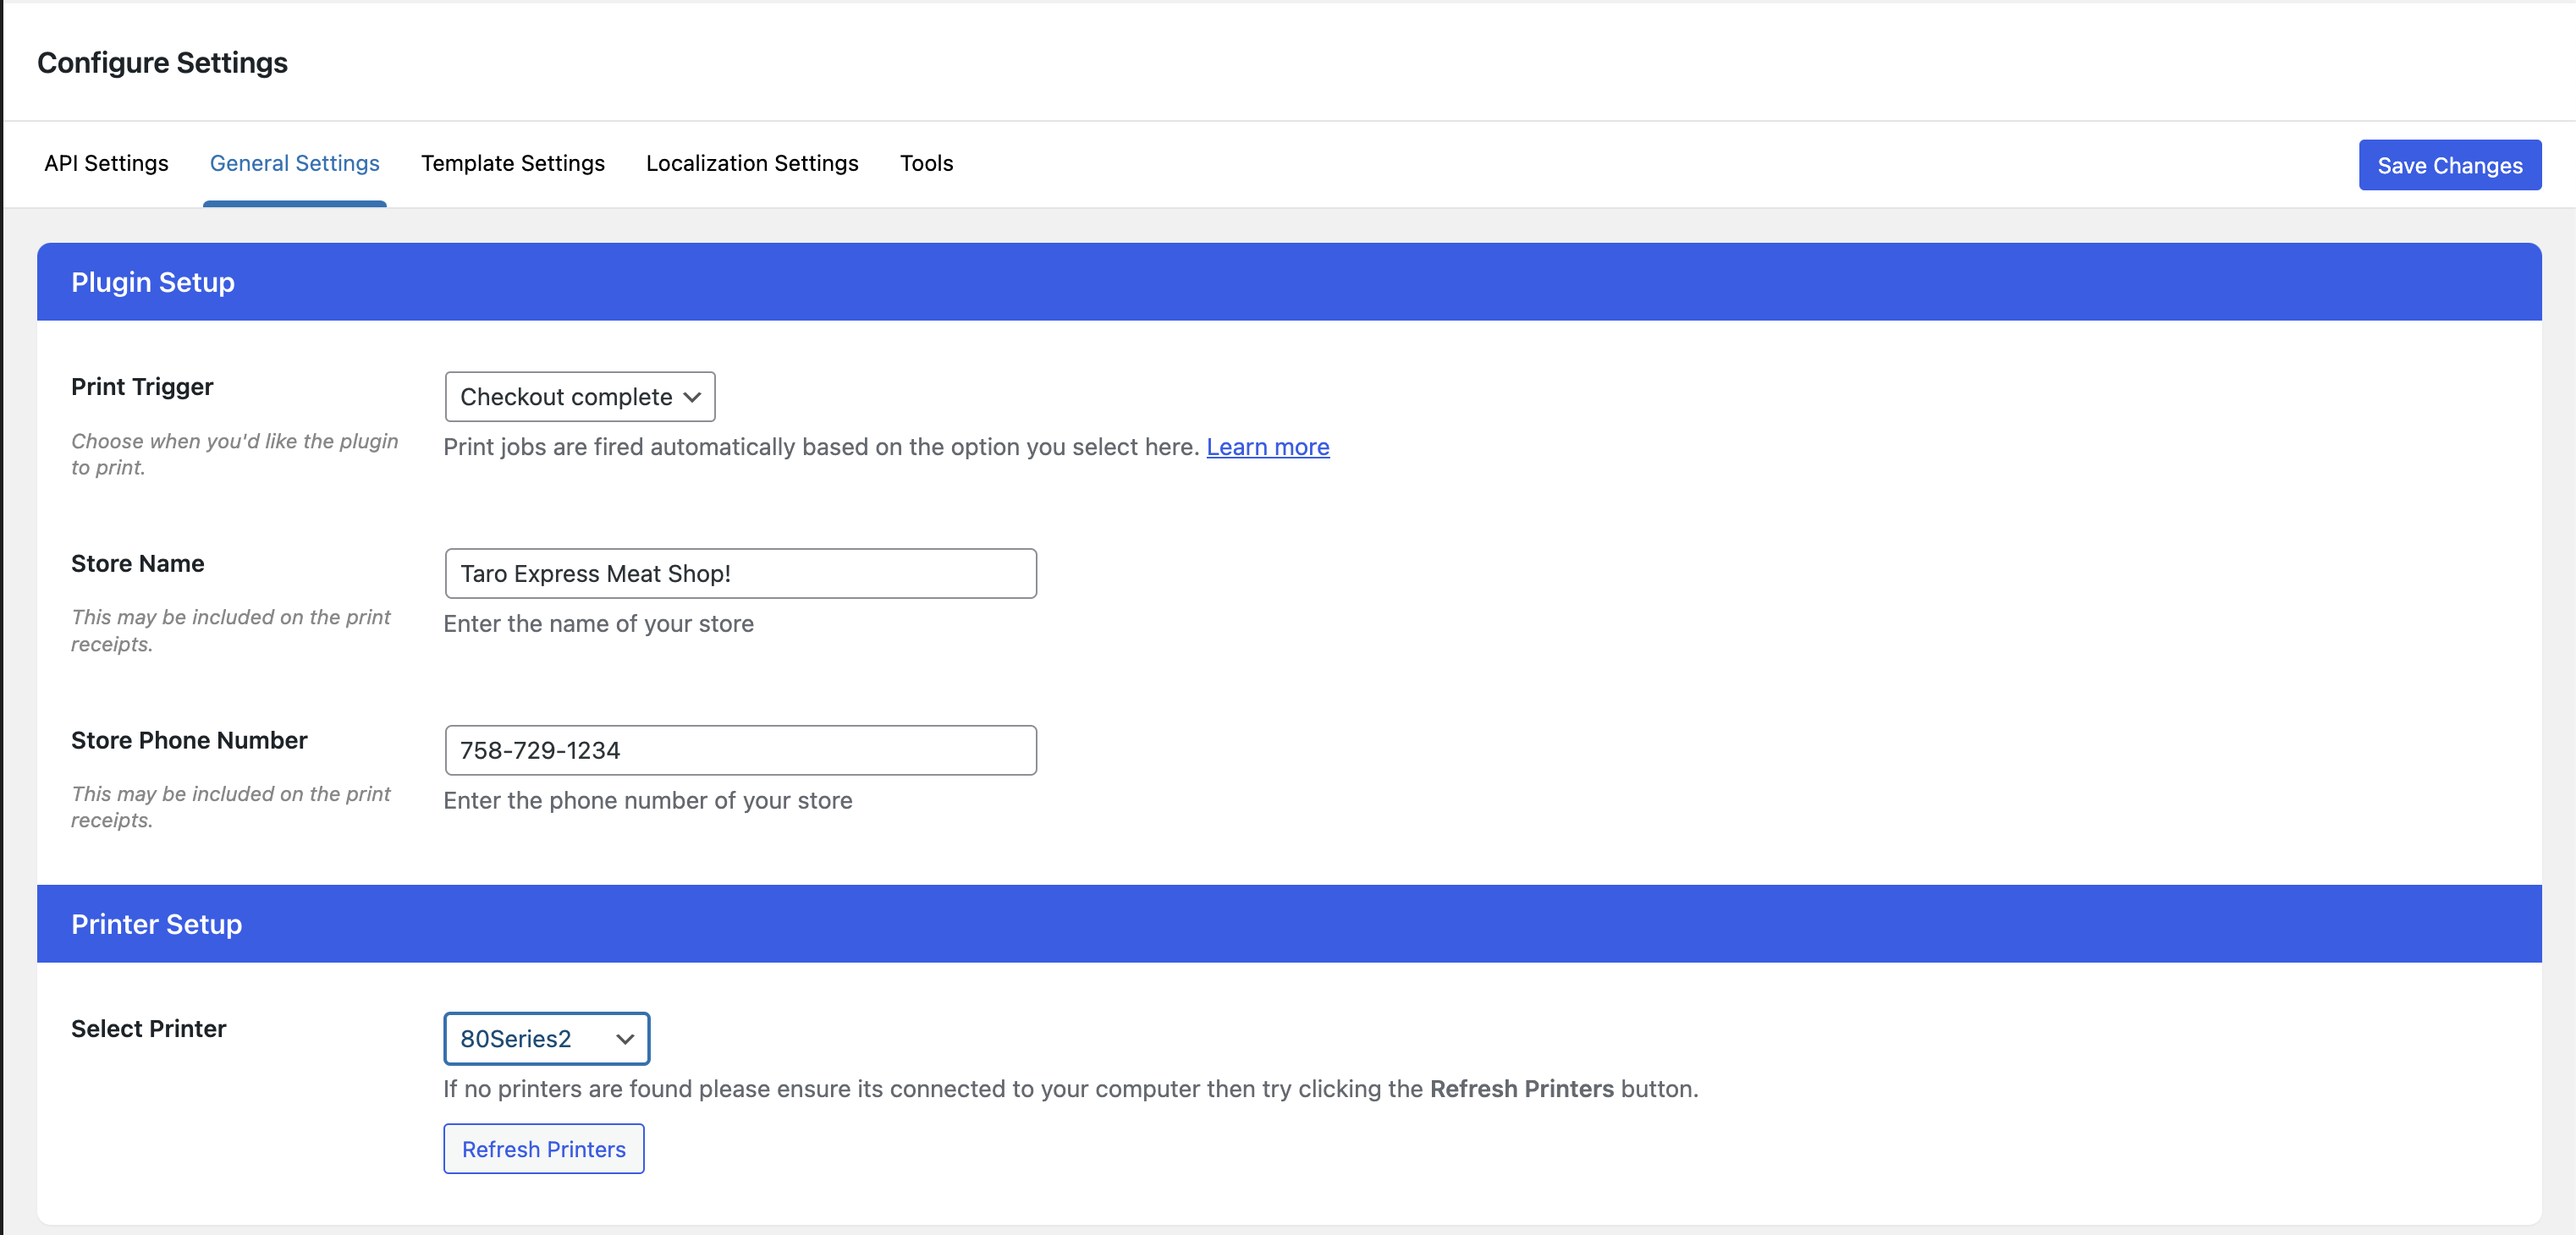Click the Store Phone Number input field
The height and width of the screenshot is (1235, 2576).
741,749
